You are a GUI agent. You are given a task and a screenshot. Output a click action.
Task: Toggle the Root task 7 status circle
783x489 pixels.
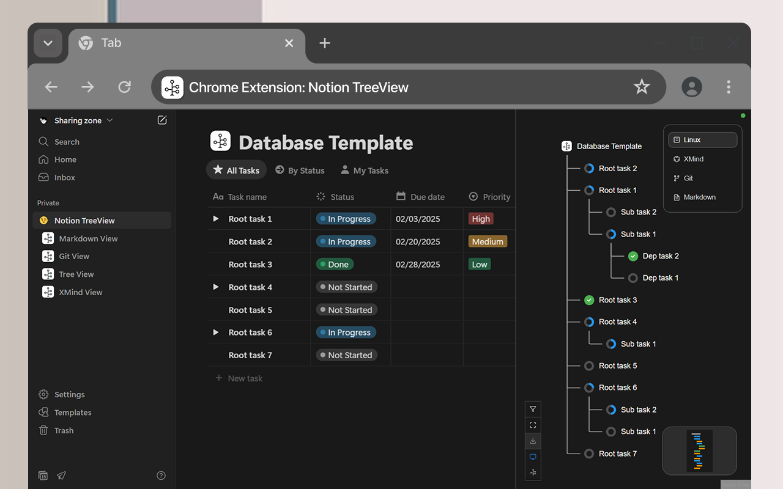pyautogui.click(x=589, y=454)
